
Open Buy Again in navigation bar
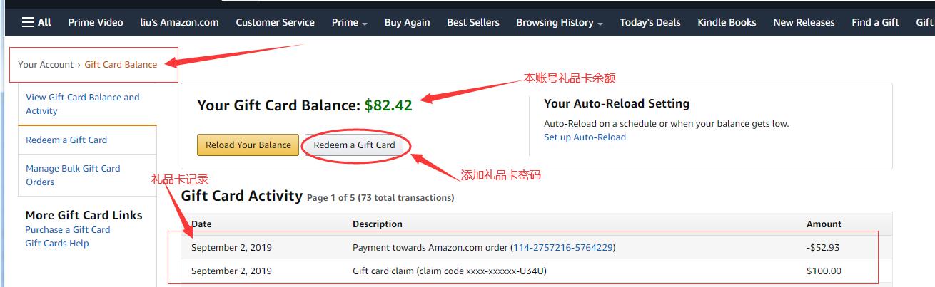pos(407,22)
